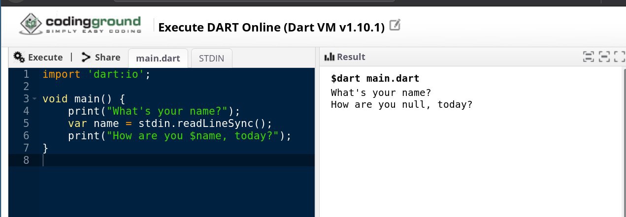
Task: Click '$dart main.dart' in Result output
Action: click(x=375, y=79)
